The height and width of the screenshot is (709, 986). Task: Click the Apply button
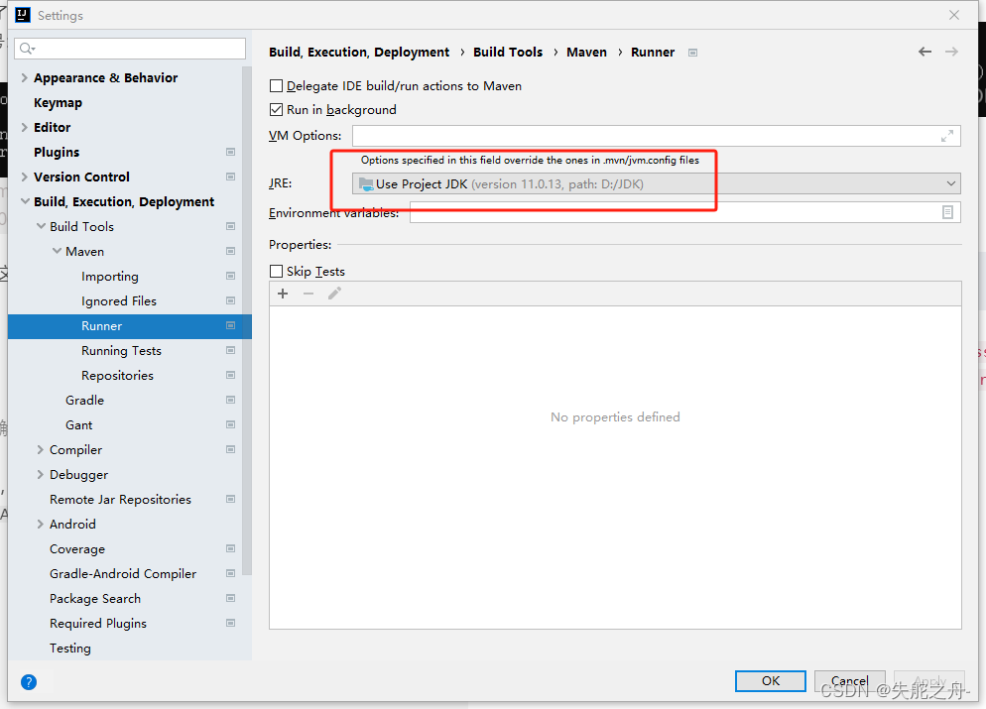[x=929, y=680]
